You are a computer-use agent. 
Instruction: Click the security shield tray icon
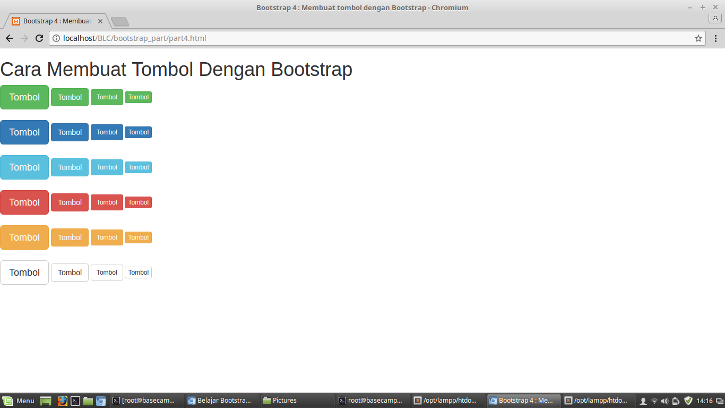pyautogui.click(x=687, y=401)
